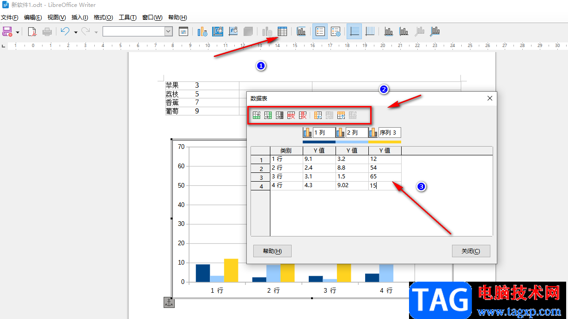Click the 类别 column header
The width and height of the screenshot is (568, 319).
click(287, 150)
